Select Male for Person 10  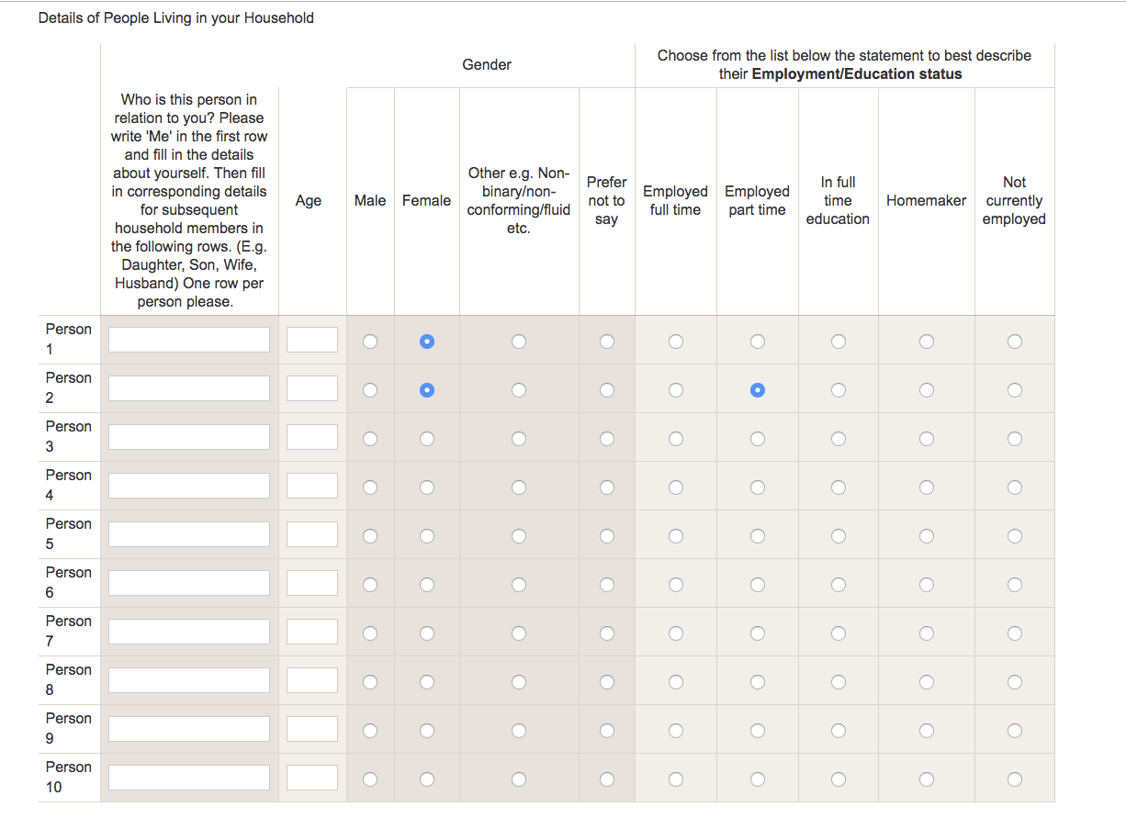pyautogui.click(x=369, y=779)
